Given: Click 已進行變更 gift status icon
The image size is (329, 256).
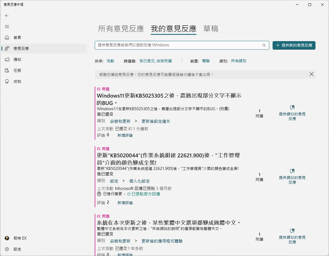Looking at the screenshot, I should (99, 194).
